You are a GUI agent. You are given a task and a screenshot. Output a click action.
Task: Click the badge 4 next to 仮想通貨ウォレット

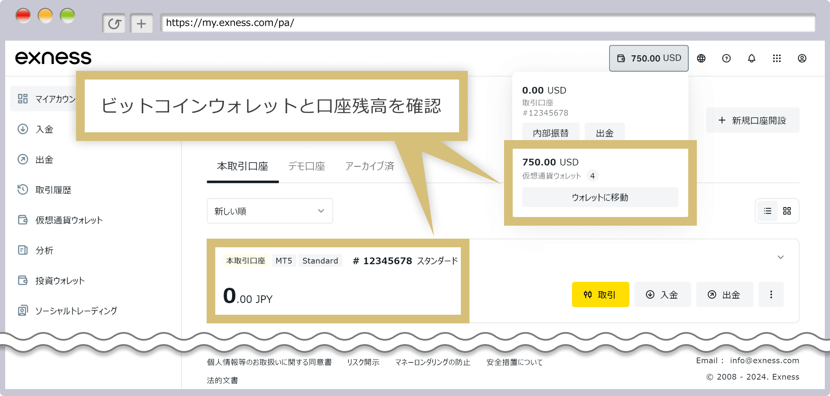coord(592,176)
